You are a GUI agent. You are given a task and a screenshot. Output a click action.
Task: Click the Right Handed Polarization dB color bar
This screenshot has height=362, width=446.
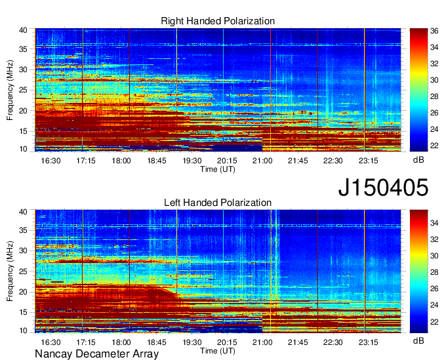coord(418,90)
